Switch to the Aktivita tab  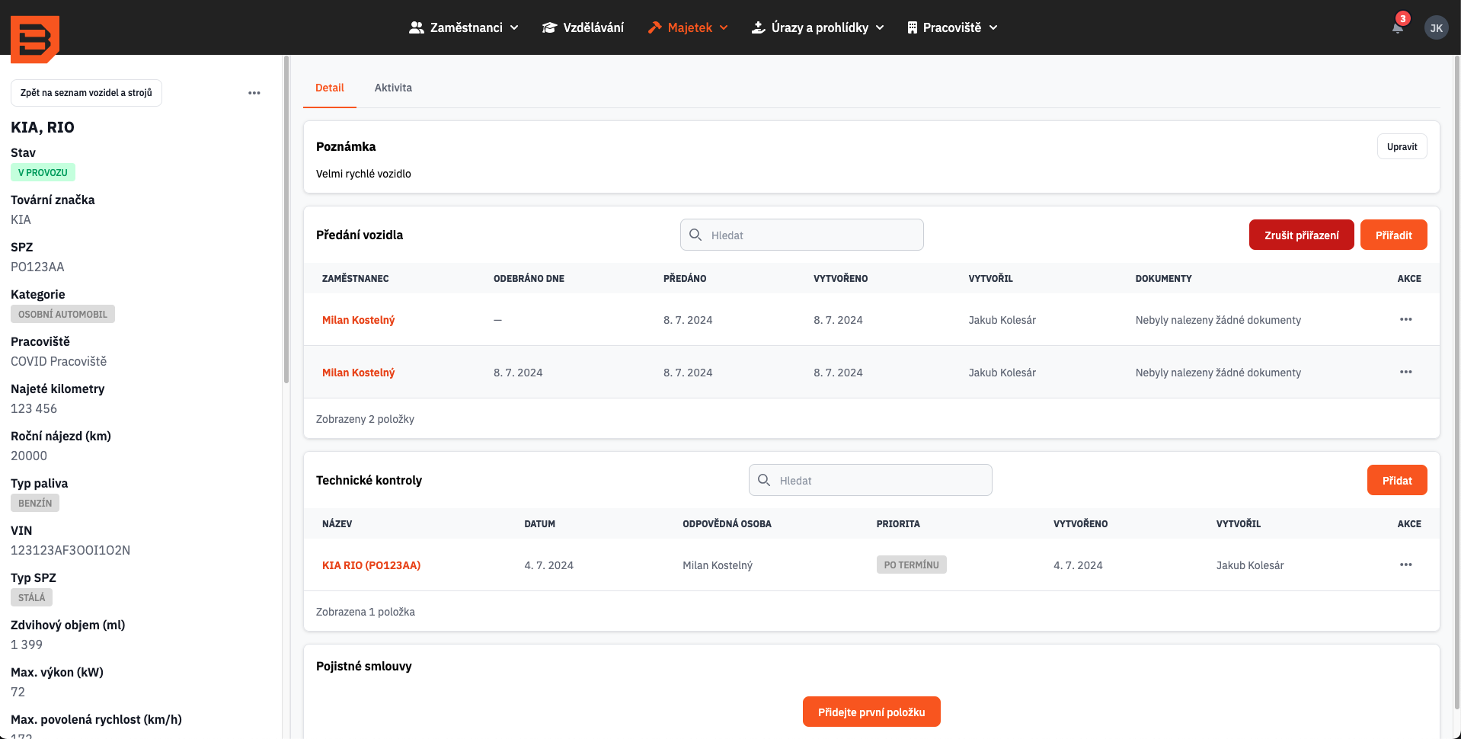[393, 88]
